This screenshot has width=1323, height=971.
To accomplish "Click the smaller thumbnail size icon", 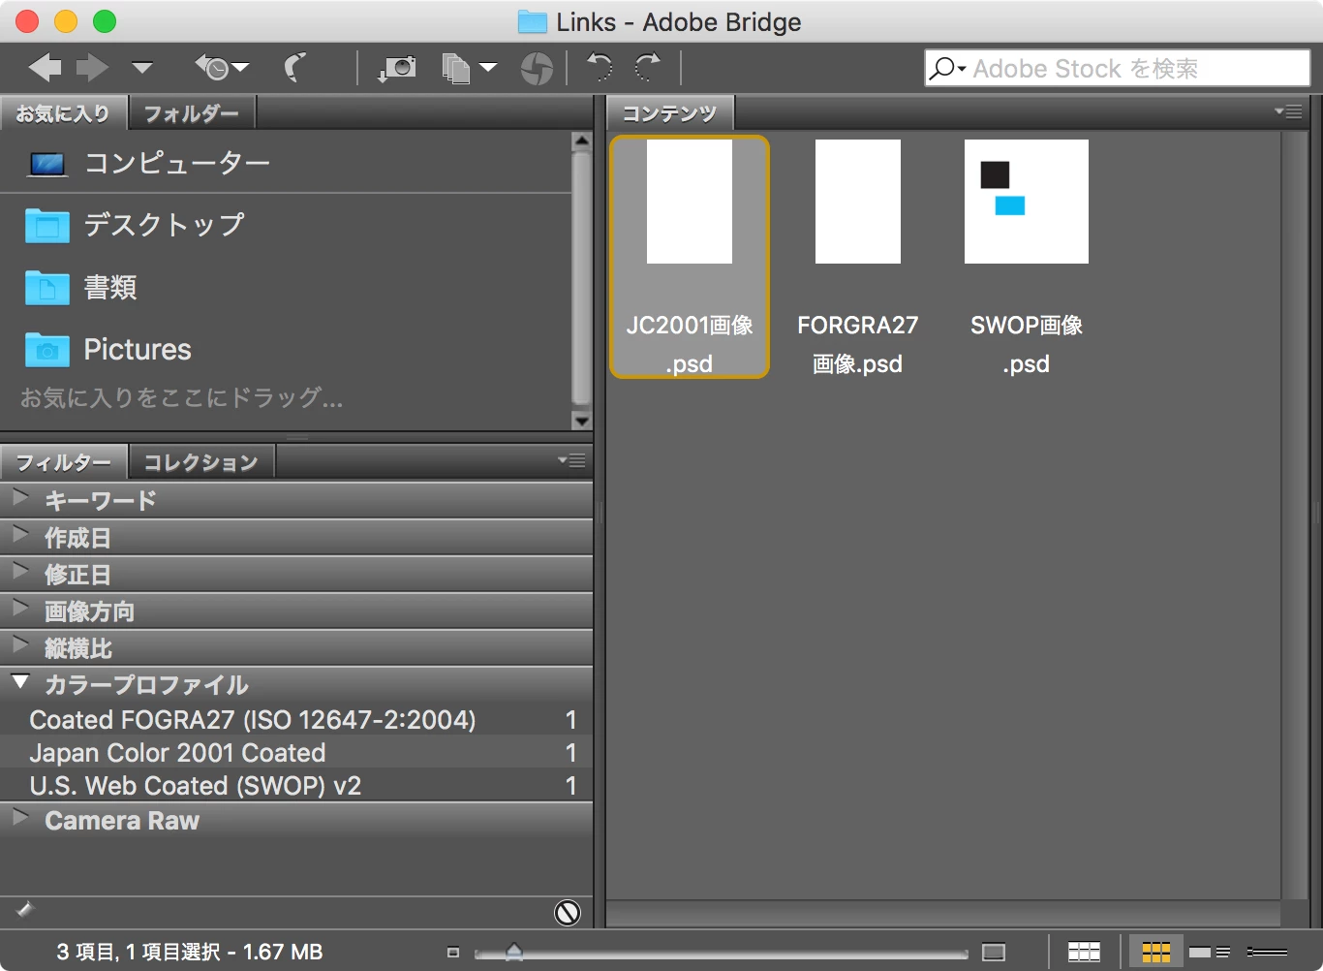I will pos(452,953).
